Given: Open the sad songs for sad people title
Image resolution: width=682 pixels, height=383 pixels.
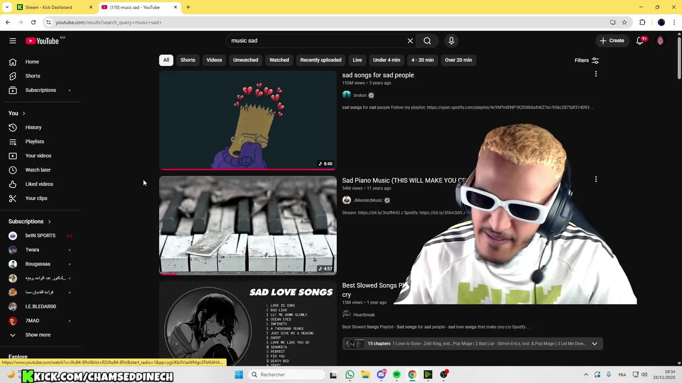Looking at the screenshot, I should pyautogui.click(x=378, y=75).
